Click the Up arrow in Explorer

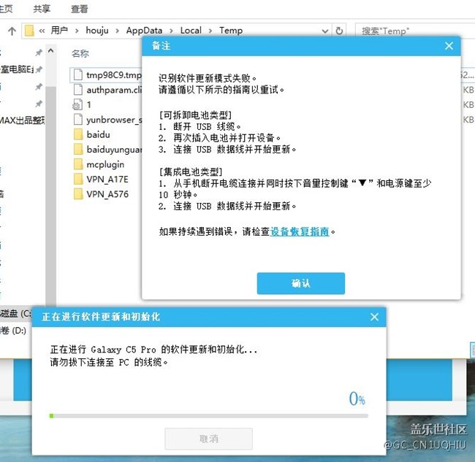(x=12, y=31)
